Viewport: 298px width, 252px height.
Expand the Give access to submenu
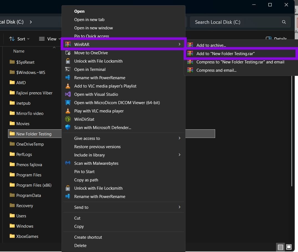124,138
